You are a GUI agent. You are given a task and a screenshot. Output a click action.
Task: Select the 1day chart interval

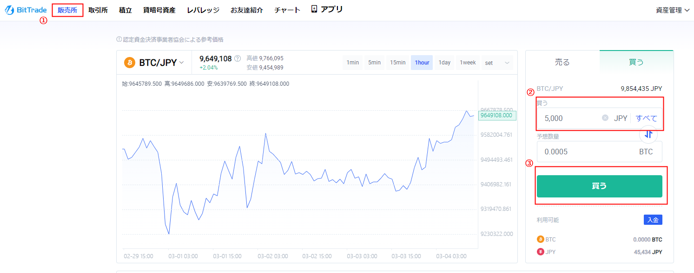point(445,63)
